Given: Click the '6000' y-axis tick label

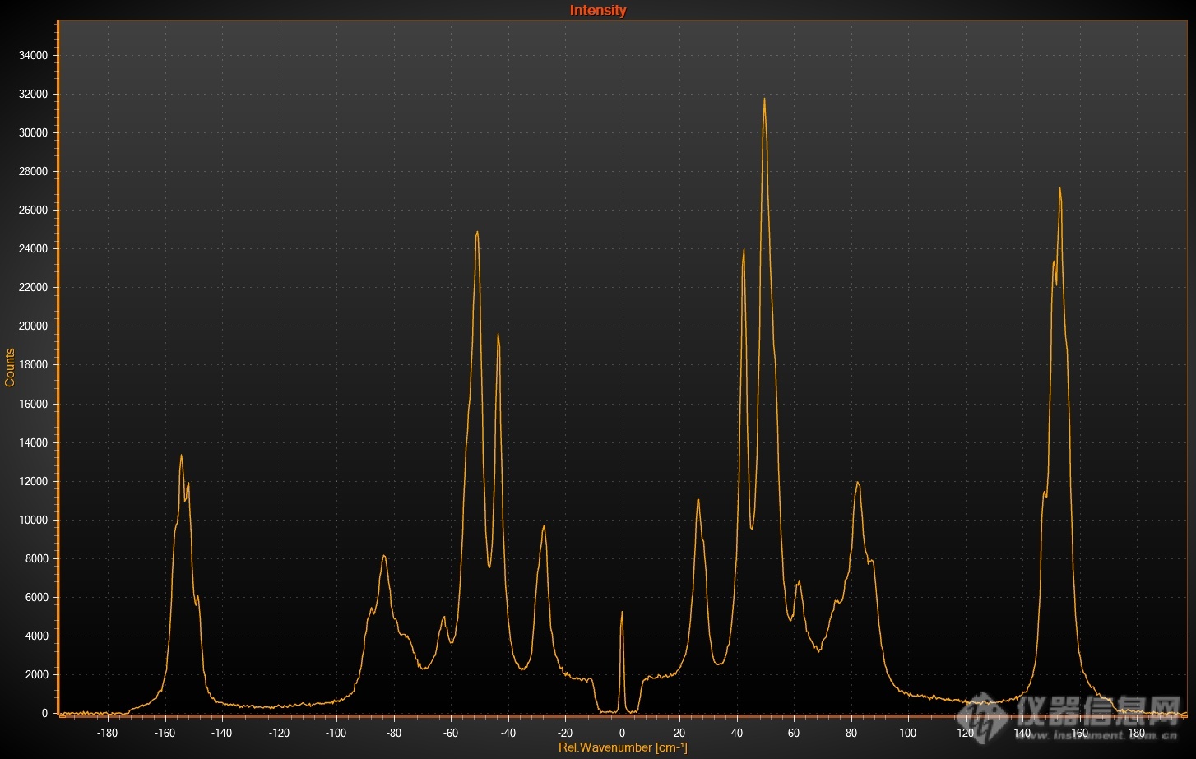Looking at the screenshot, I should coord(37,597).
